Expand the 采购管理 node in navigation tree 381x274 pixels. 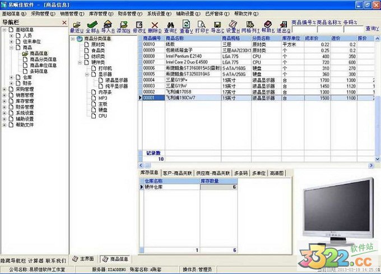tap(4, 89)
